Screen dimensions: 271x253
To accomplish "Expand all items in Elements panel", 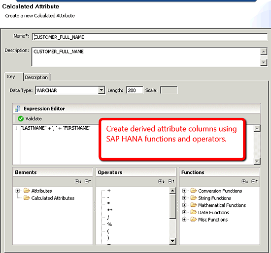I will (78, 181).
